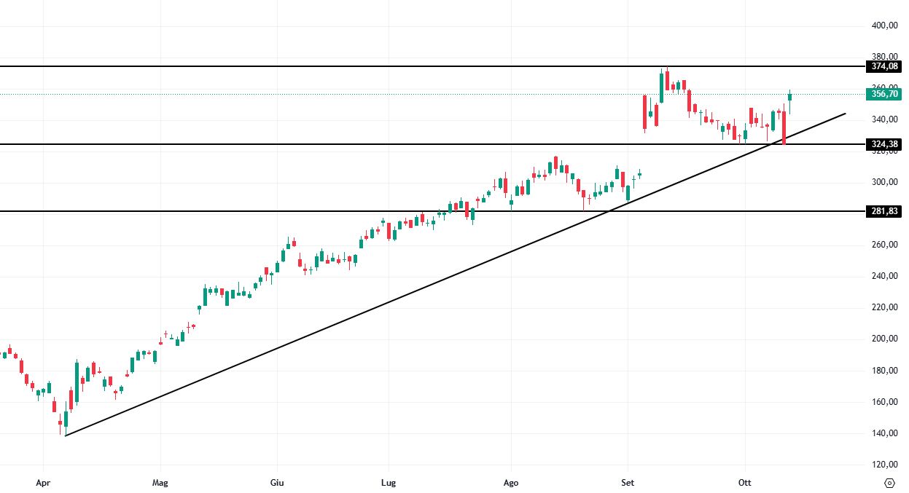Screen dimensions: 909x493
Task: Select the 281,83 support level label
Action: (x=885, y=211)
